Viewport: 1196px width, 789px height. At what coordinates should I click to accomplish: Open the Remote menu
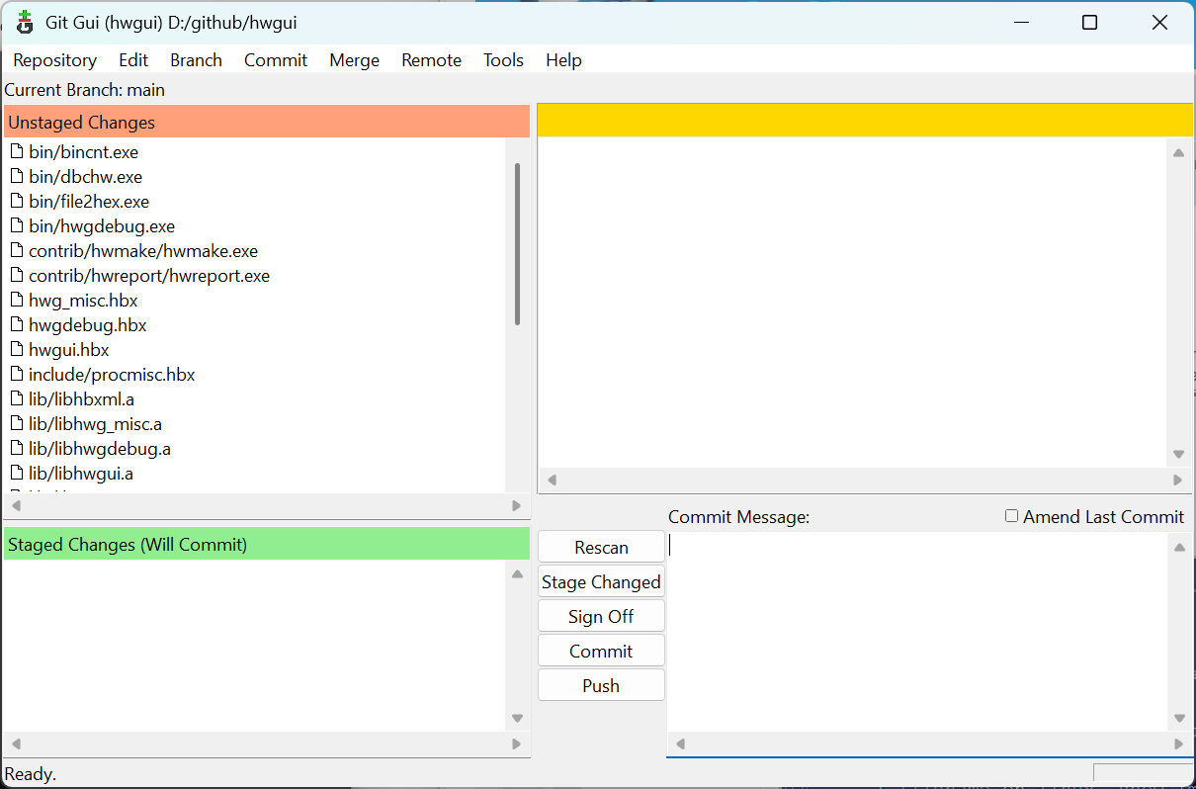coord(431,60)
